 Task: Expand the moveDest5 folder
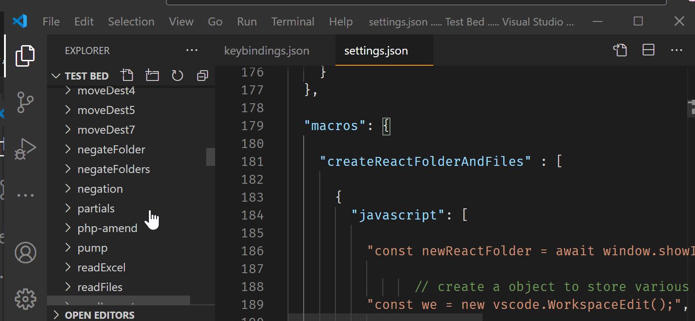(x=131, y=110)
